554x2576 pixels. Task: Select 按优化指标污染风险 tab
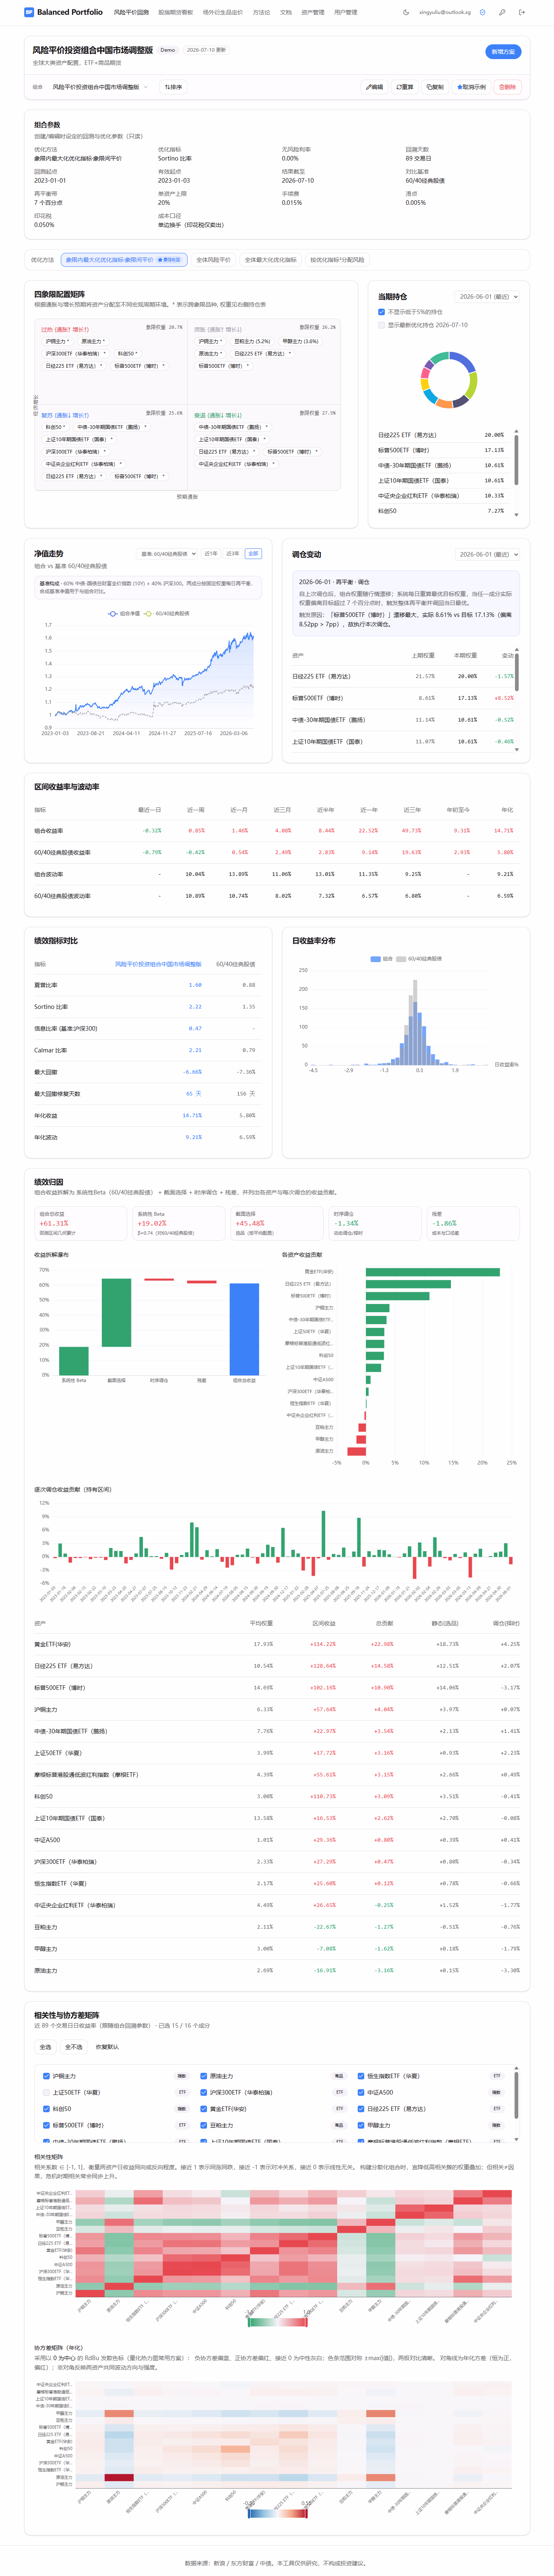point(337,260)
